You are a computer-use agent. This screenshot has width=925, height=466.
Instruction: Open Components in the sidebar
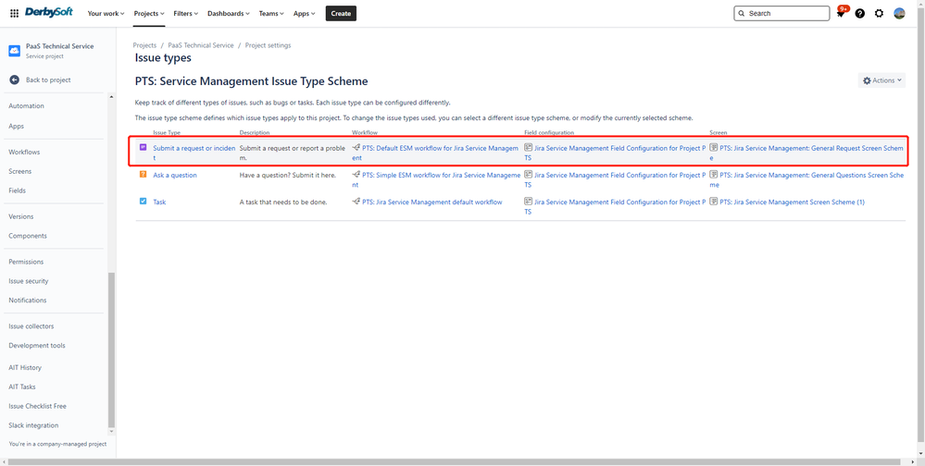click(28, 236)
